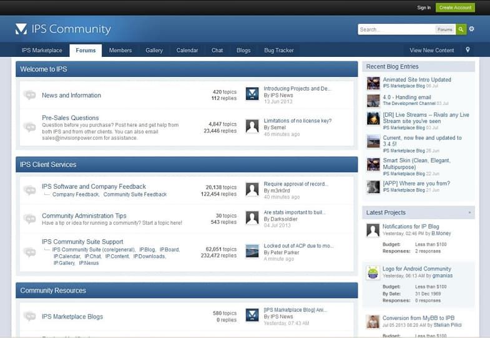
Task: Open IPS Marketplace Blogs forum
Action: 72,317
